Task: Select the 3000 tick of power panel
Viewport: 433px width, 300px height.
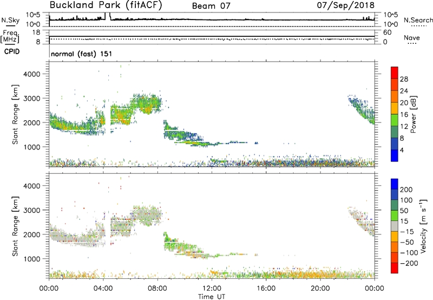Action: pos(31,99)
